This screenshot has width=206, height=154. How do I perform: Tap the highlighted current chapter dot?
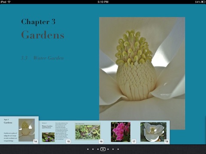click(x=103, y=149)
